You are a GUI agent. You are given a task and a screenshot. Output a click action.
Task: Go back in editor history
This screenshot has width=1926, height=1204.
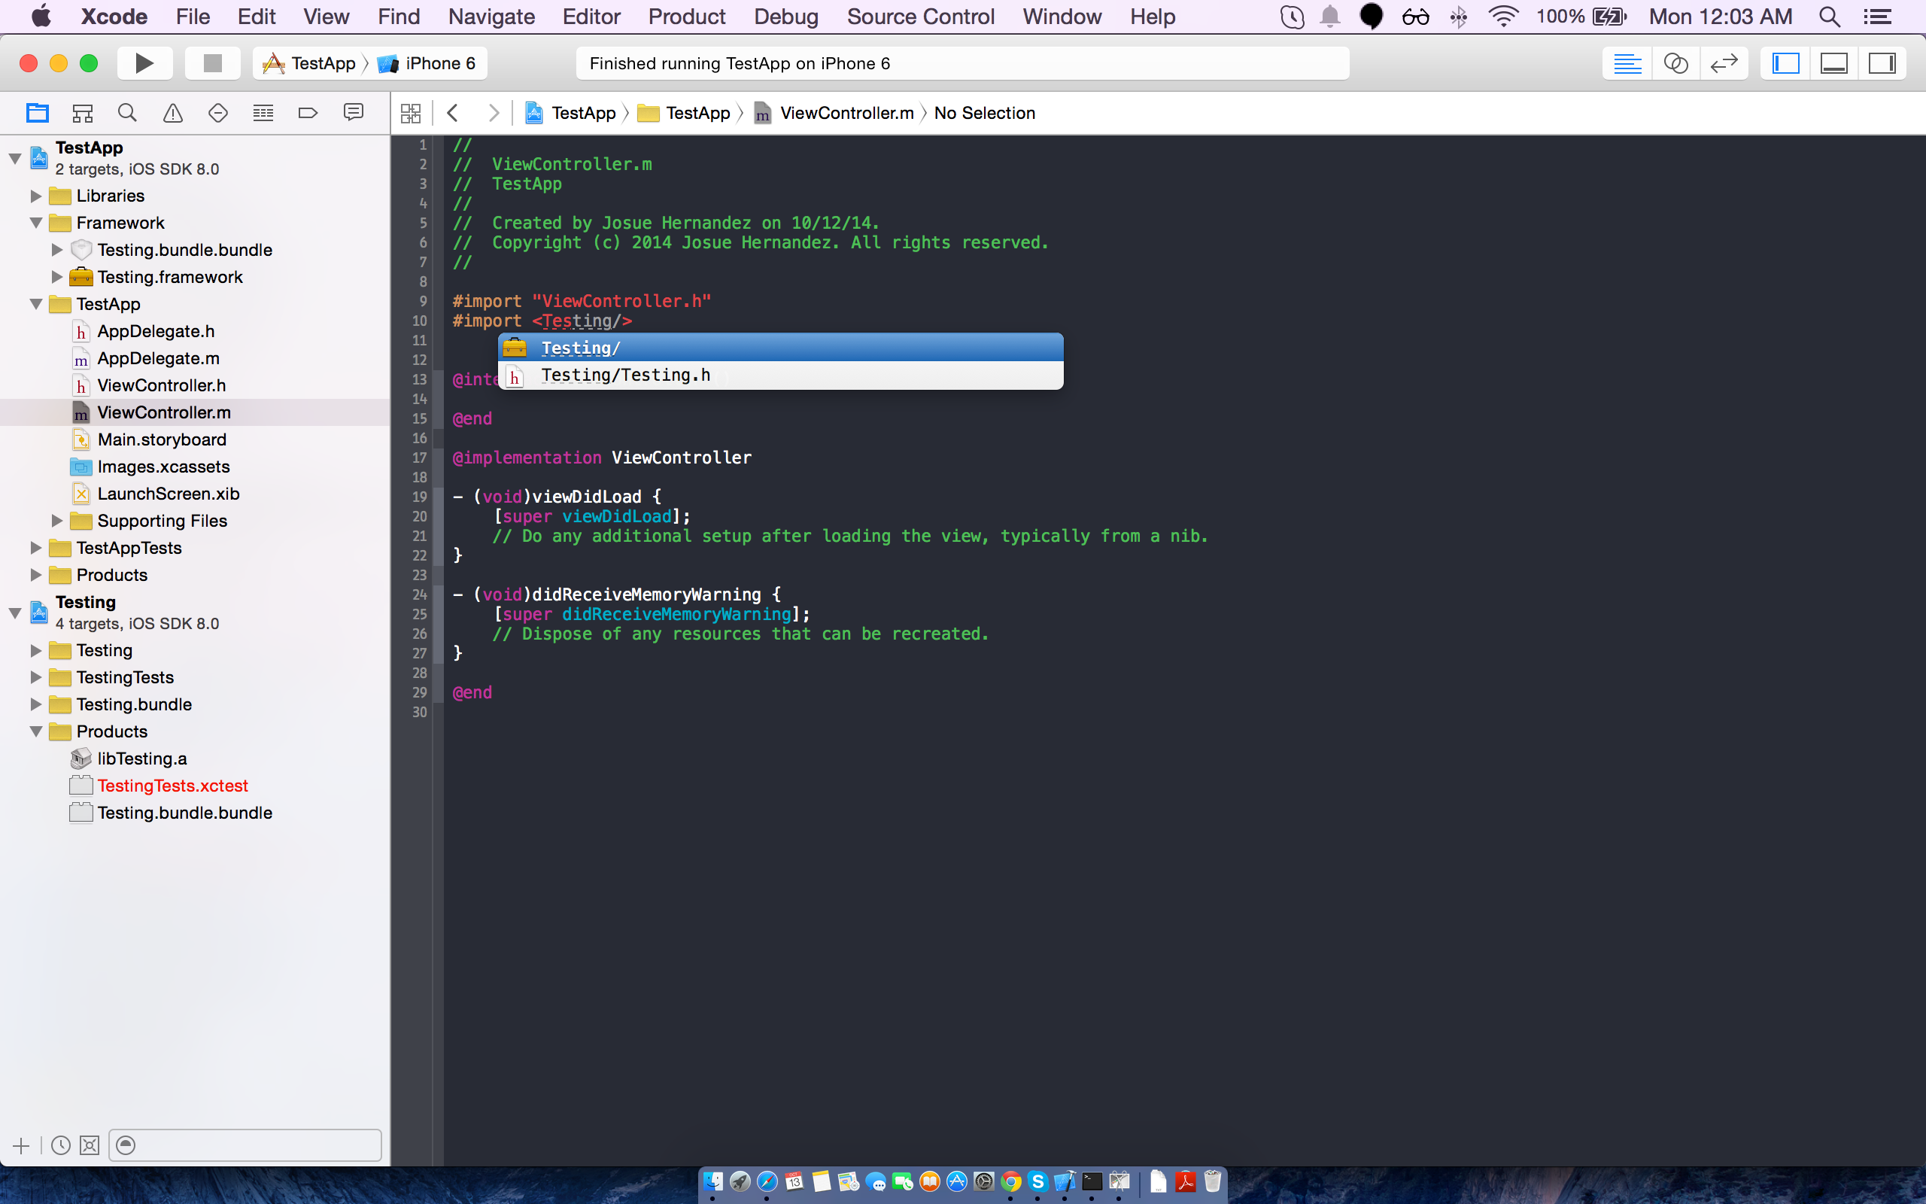(x=453, y=113)
